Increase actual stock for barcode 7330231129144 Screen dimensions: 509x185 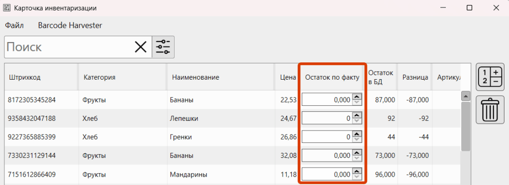[x=357, y=152]
